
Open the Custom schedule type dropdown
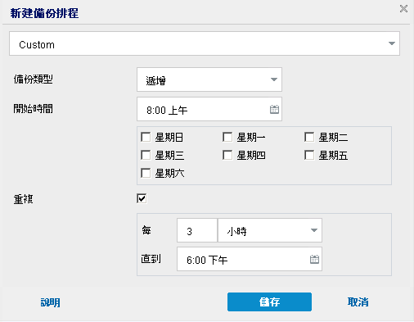pyautogui.click(x=205, y=43)
